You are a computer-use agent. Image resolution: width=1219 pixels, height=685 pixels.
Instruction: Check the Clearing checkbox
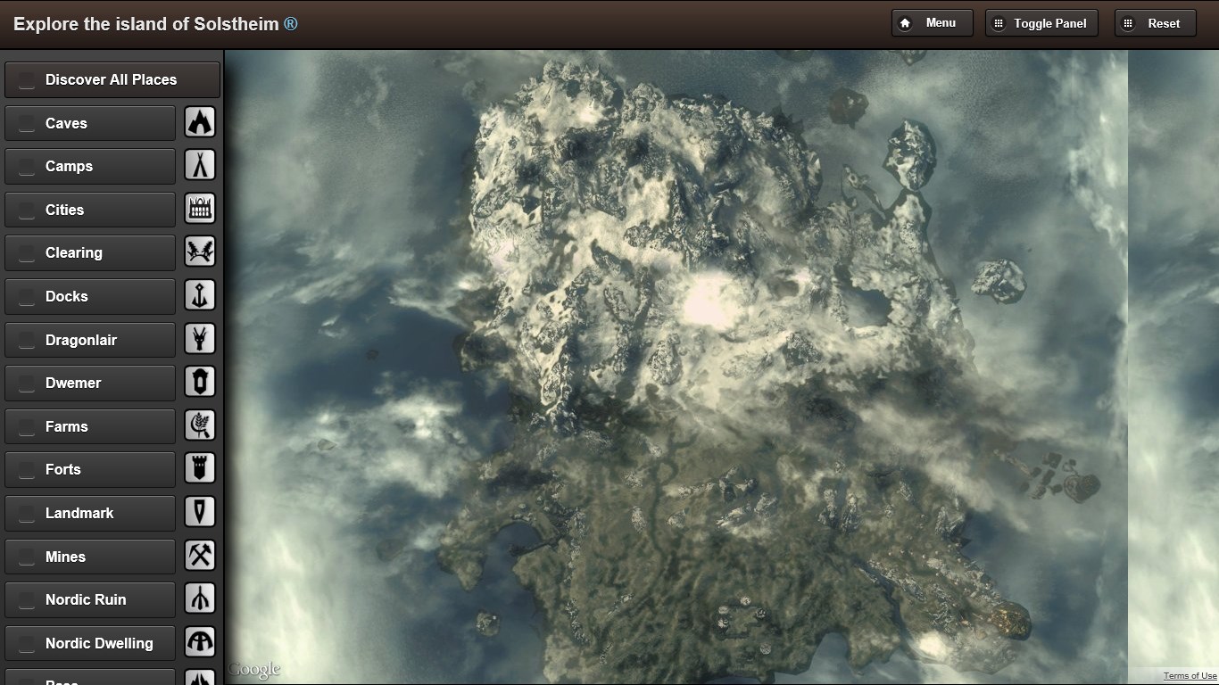[27, 253]
